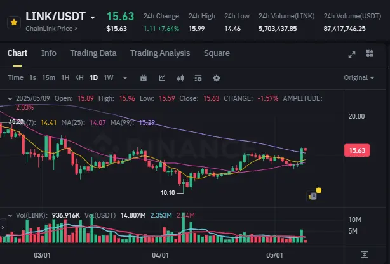Image resolution: width=390 pixels, height=264 pixels.
Task: Select the 4H interval
Action: tap(79, 77)
